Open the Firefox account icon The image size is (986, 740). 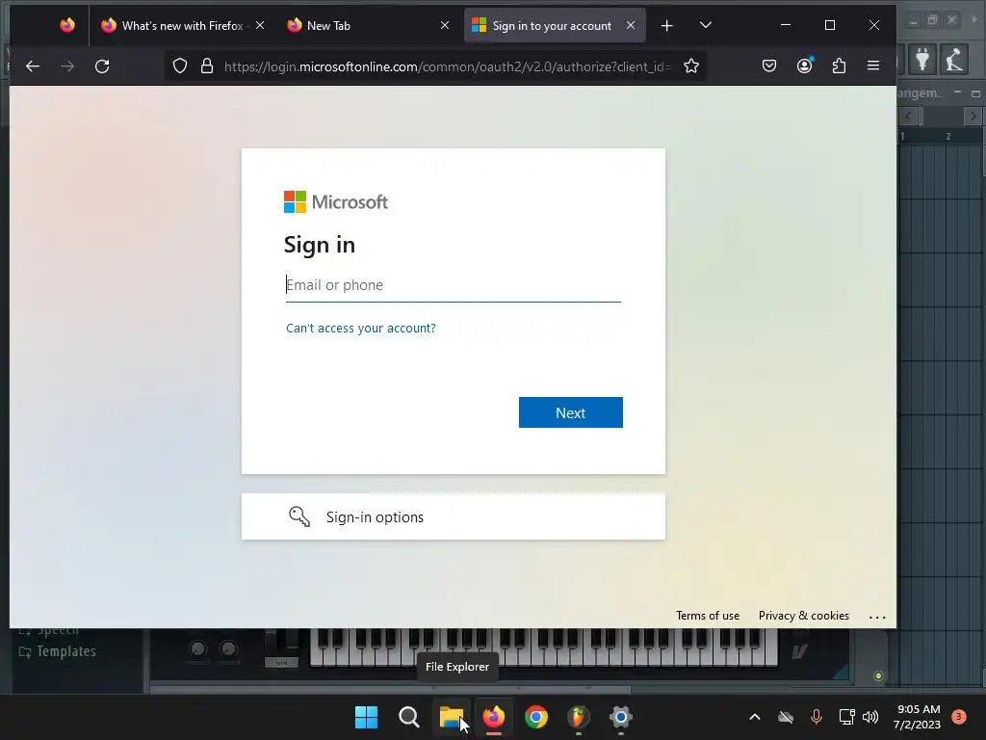click(x=804, y=66)
